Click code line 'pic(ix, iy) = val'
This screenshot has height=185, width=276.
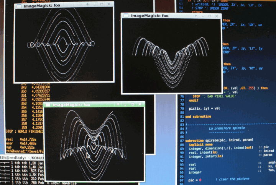tap(204, 109)
